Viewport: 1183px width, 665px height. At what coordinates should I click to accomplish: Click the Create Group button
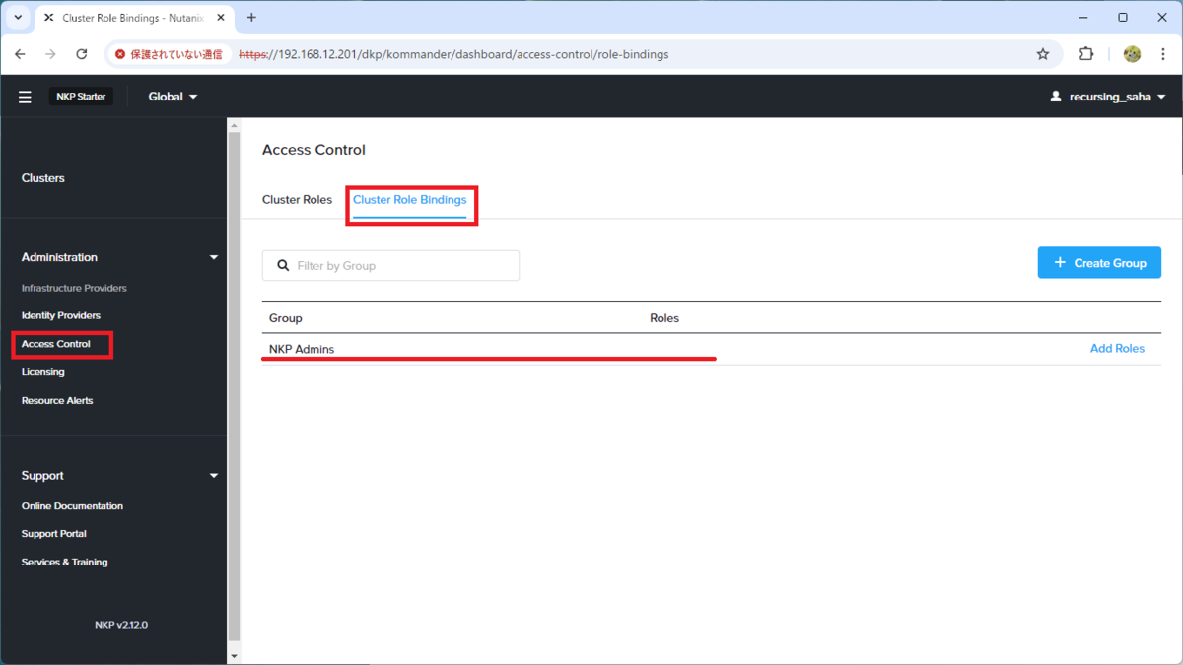[1099, 263]
